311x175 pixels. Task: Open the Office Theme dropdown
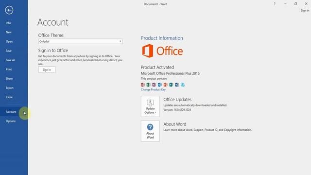[x=80, y=41]
